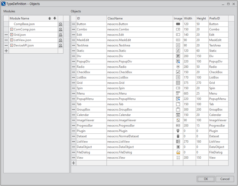
Task: Click the JSON icon beside Grid.json
Action: (61, 35)
